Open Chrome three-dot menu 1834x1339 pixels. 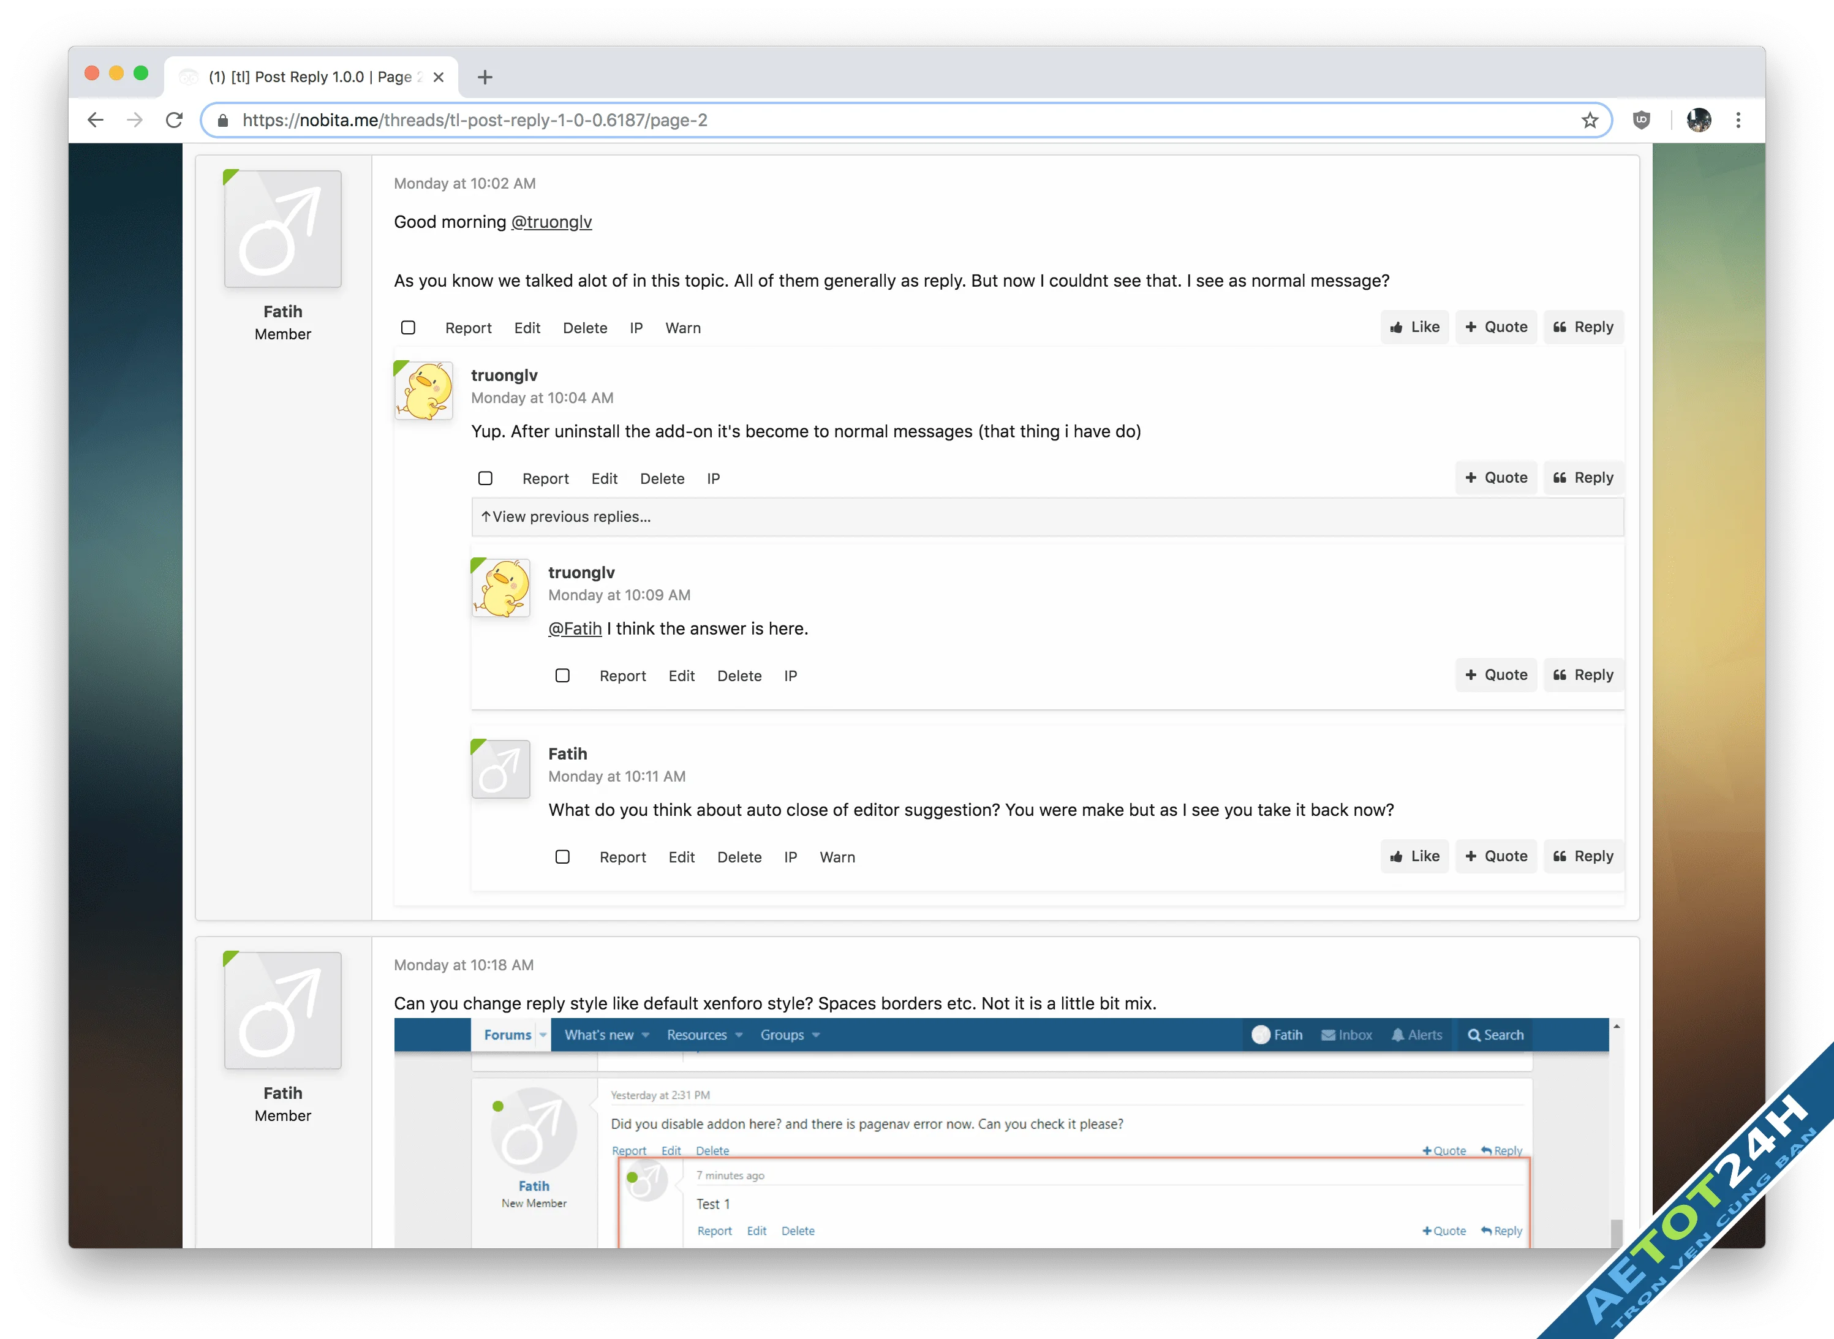pyautogui.click(x=1738, y=120)
